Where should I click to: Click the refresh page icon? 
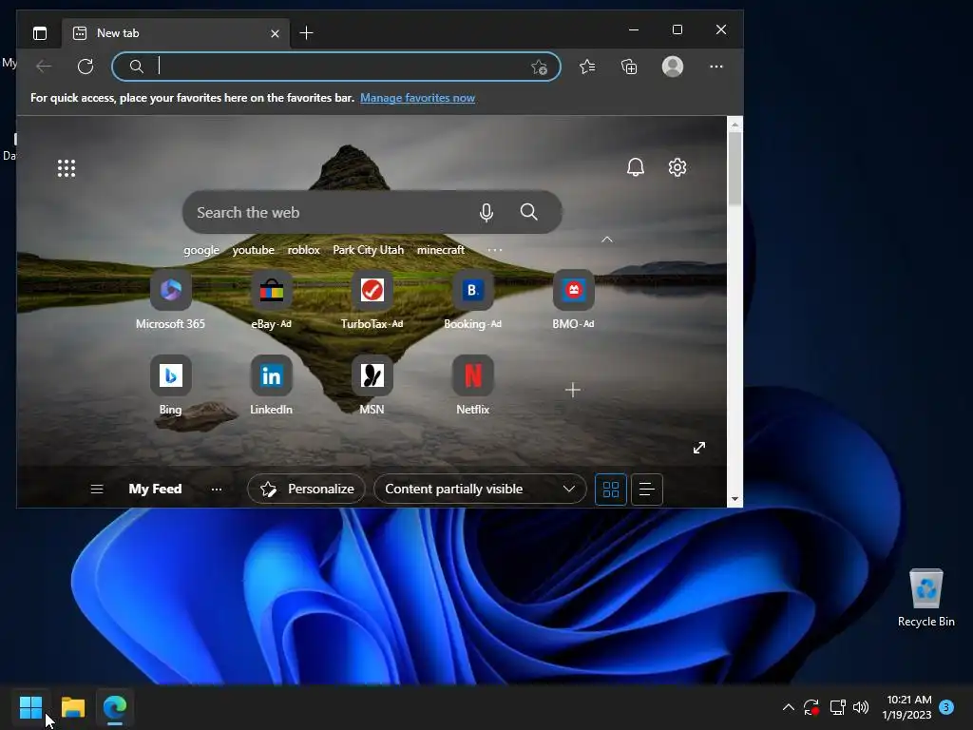86,67
